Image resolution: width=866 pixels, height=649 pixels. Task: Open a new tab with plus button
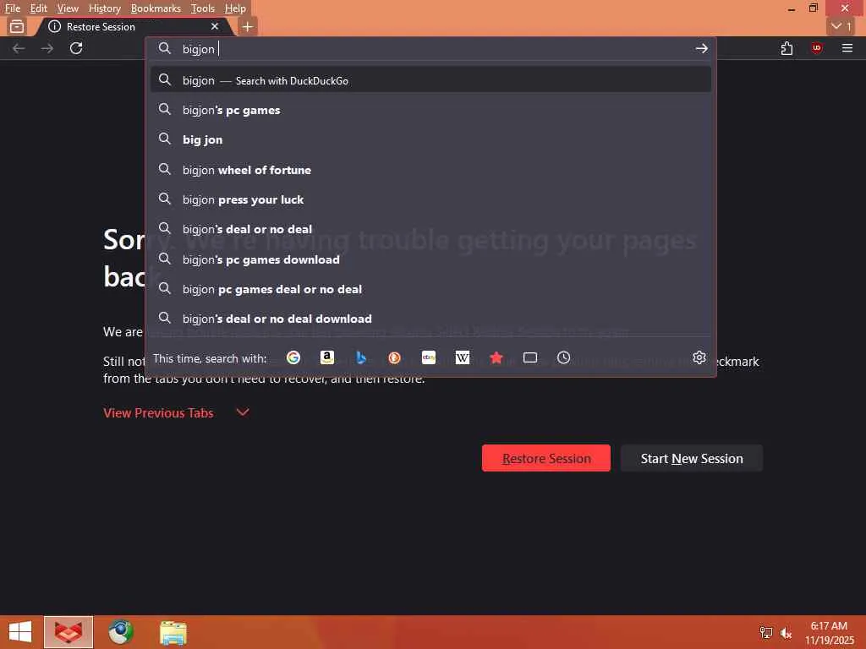point(248,26)
